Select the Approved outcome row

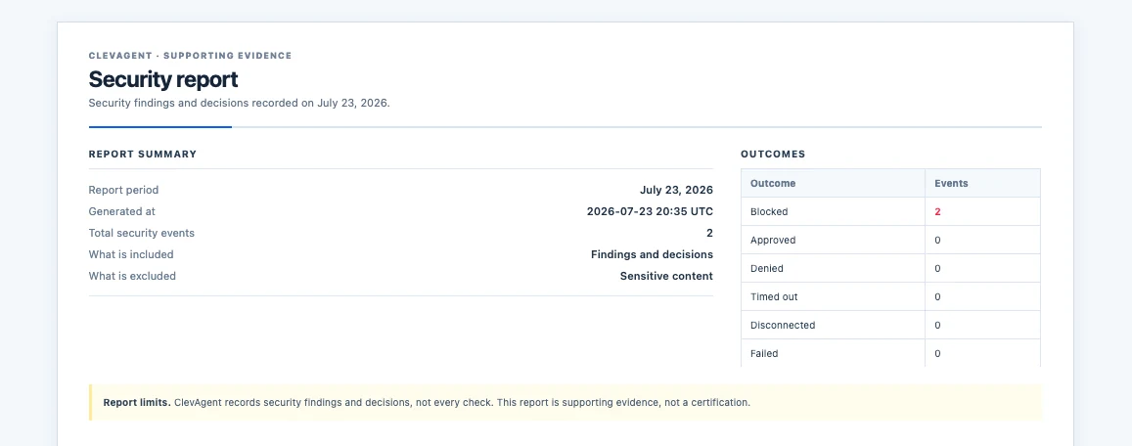(890, 240)
